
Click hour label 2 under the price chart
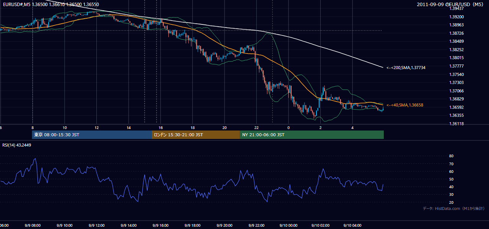point(320,127)
